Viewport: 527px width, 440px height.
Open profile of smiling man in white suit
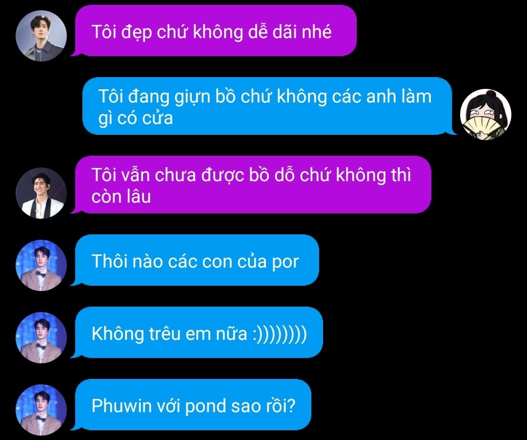(x=41, y=193)
